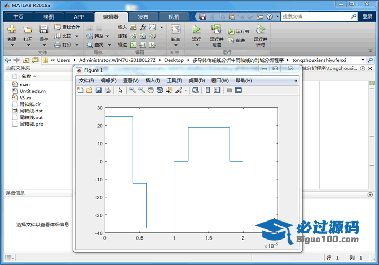Switch to the APP tab

79,17
